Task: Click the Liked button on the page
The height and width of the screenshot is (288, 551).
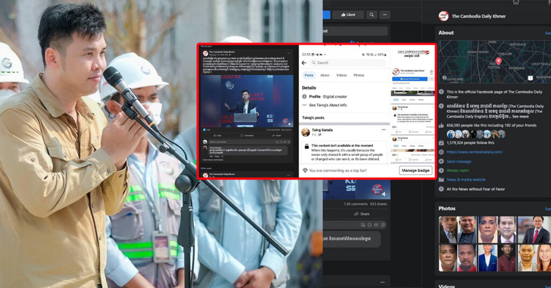Action: tap(348, 15)
